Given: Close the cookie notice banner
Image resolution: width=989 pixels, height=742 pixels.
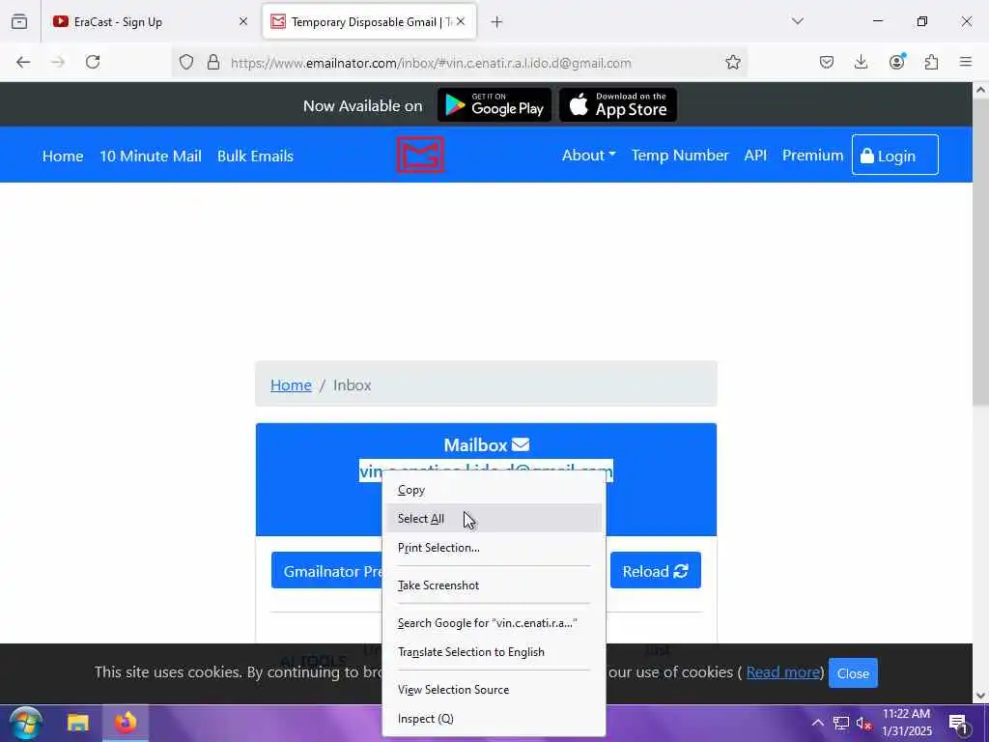Looking at the screenshot, I should coord(853,673).
